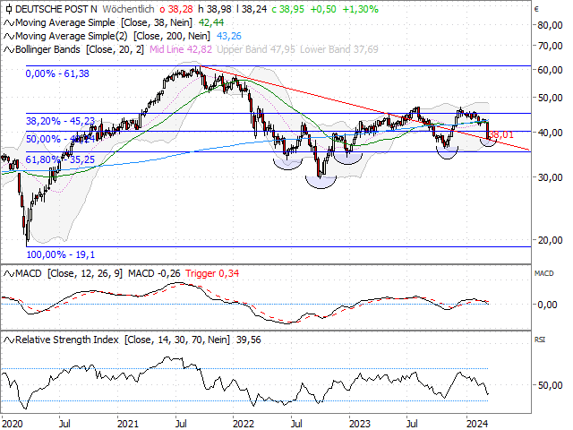Click the close price value 38,95
The width and height of the screenshot is (573, 430).
[x=291, y=9]
